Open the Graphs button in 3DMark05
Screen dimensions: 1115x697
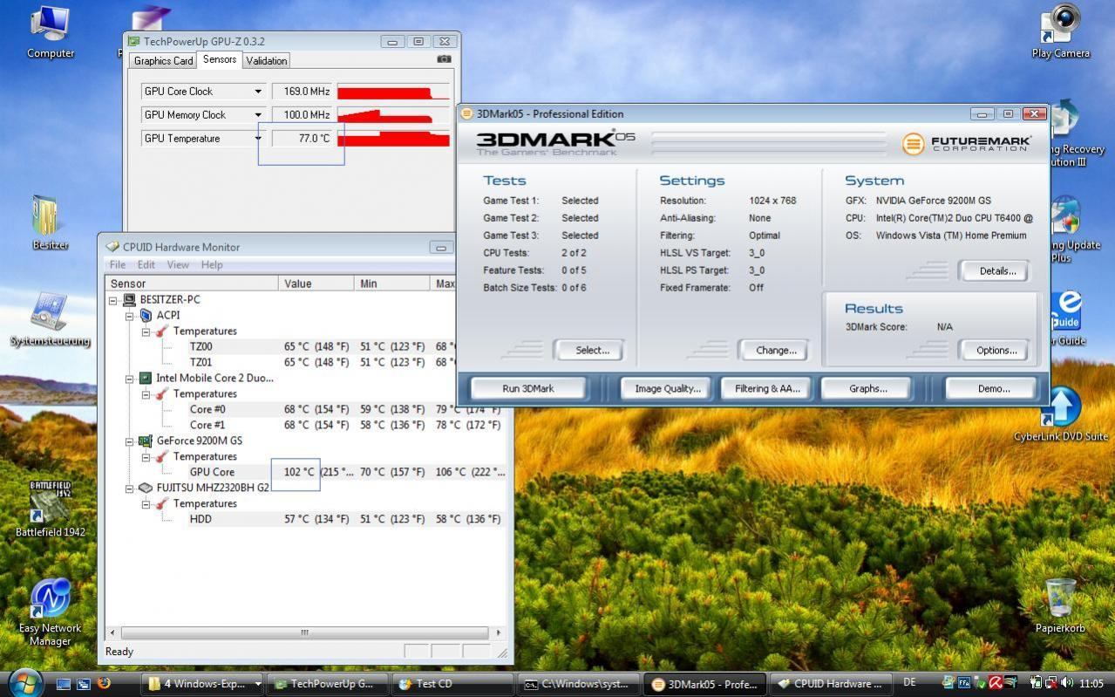coord(867,388)
